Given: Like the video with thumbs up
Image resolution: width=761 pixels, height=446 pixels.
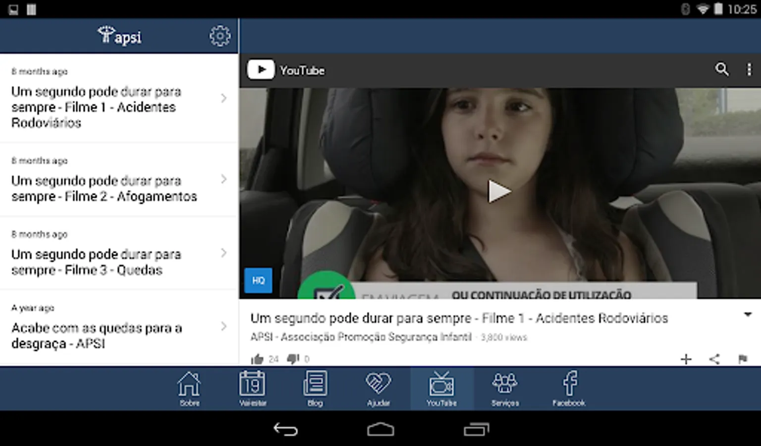Looking at the screenshot, I should pos(257,359).
